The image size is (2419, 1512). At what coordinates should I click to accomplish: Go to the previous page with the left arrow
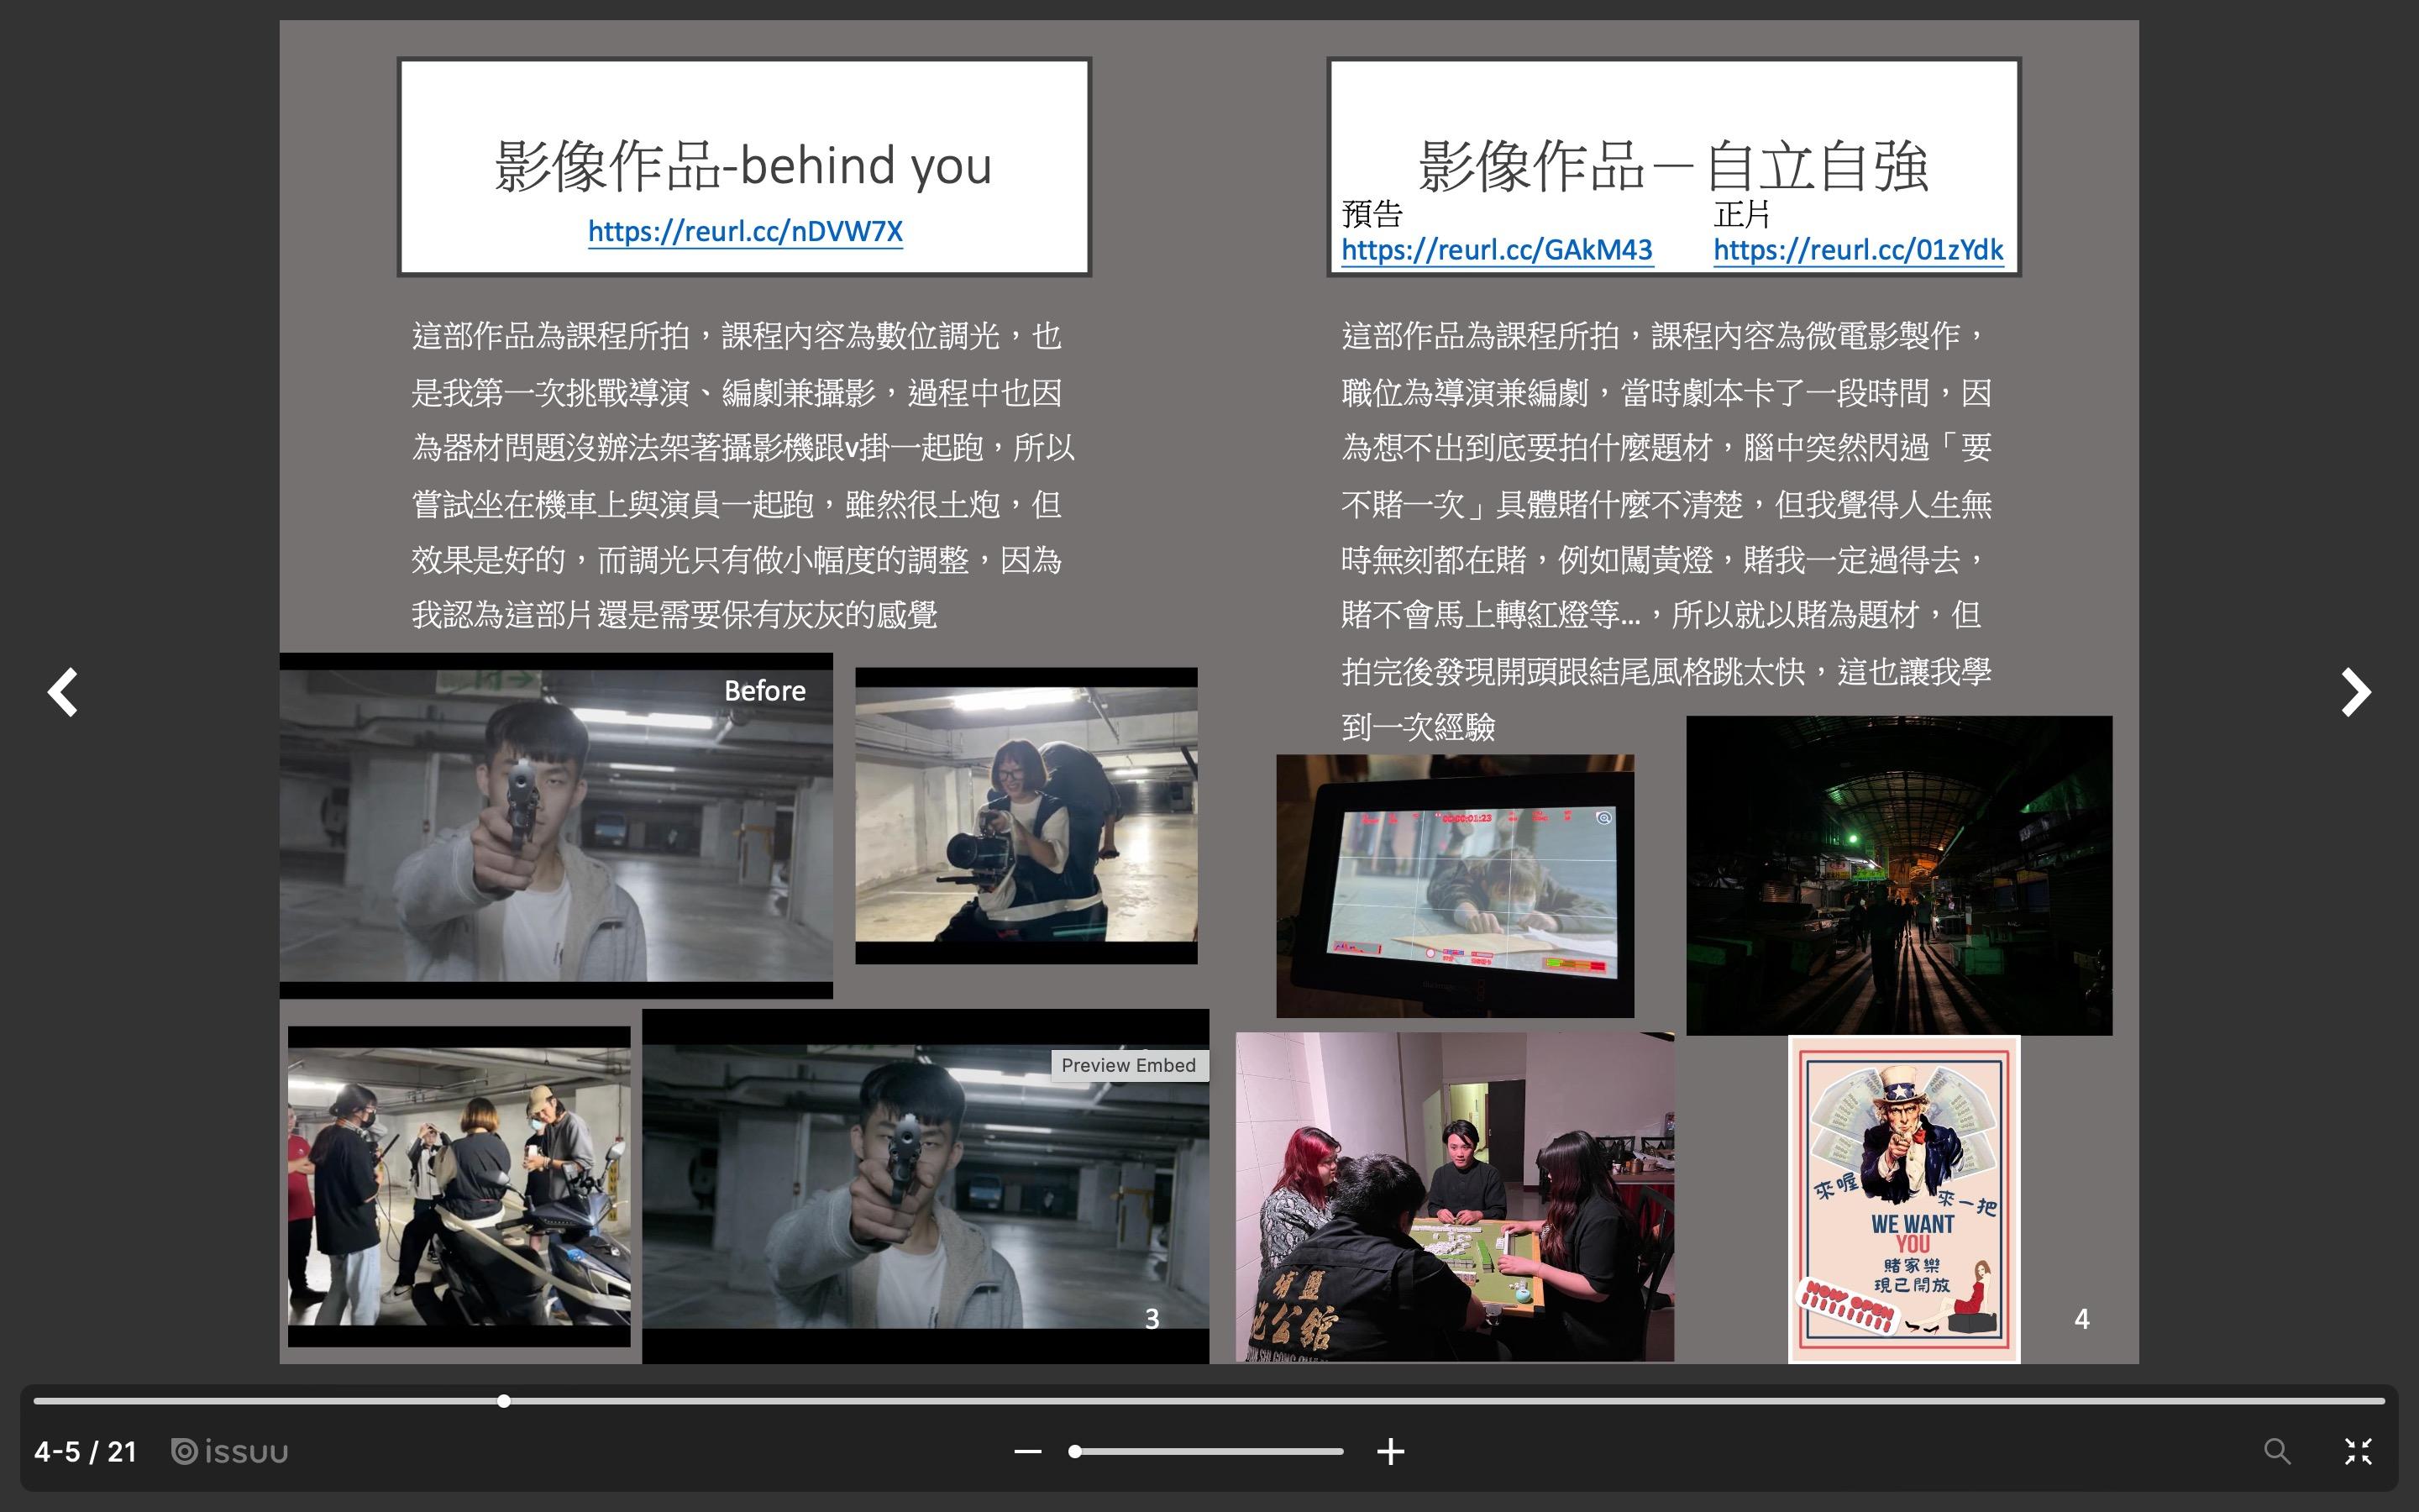63,692
